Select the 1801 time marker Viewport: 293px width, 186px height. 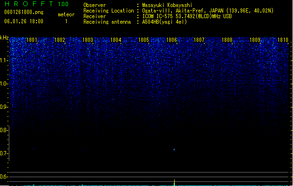(32, 40)
